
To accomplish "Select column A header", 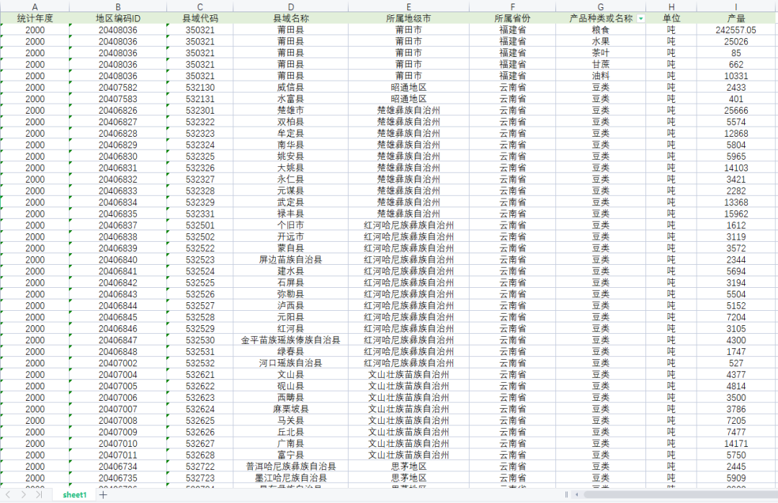I will [x=35, y=6].
